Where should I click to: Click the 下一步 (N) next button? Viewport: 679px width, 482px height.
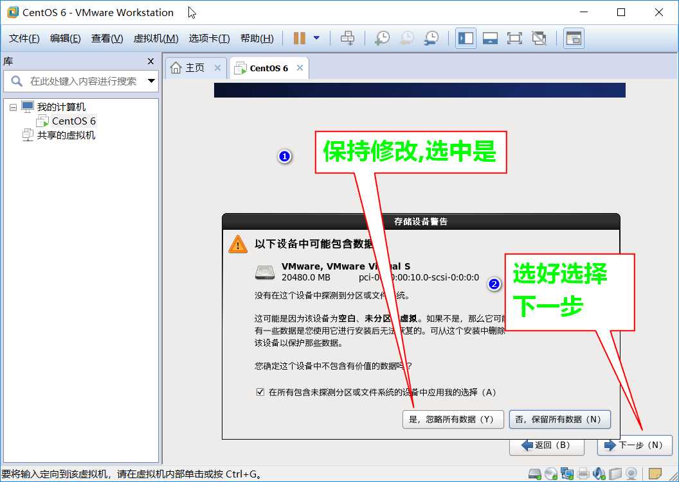point(635,445)
